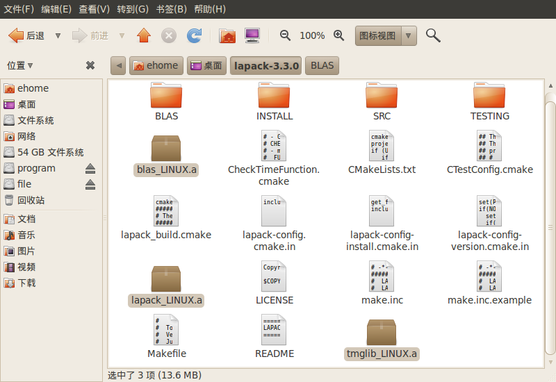Open the 查看(V) menu
Image resolution: width=556 pixels, height=382 pixels.
coord(94,9)
